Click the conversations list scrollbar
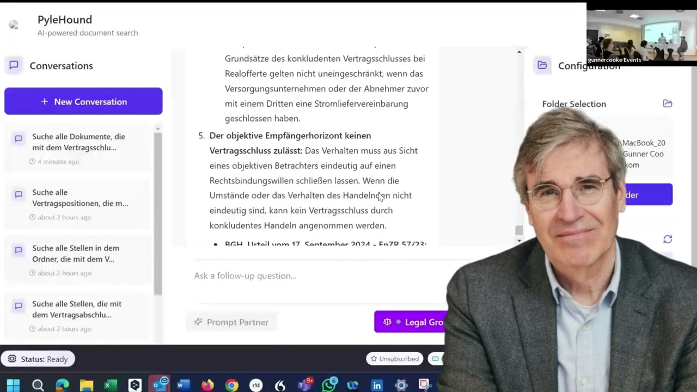This screenshot has width=697, height=392. click(x=157, y=212)
